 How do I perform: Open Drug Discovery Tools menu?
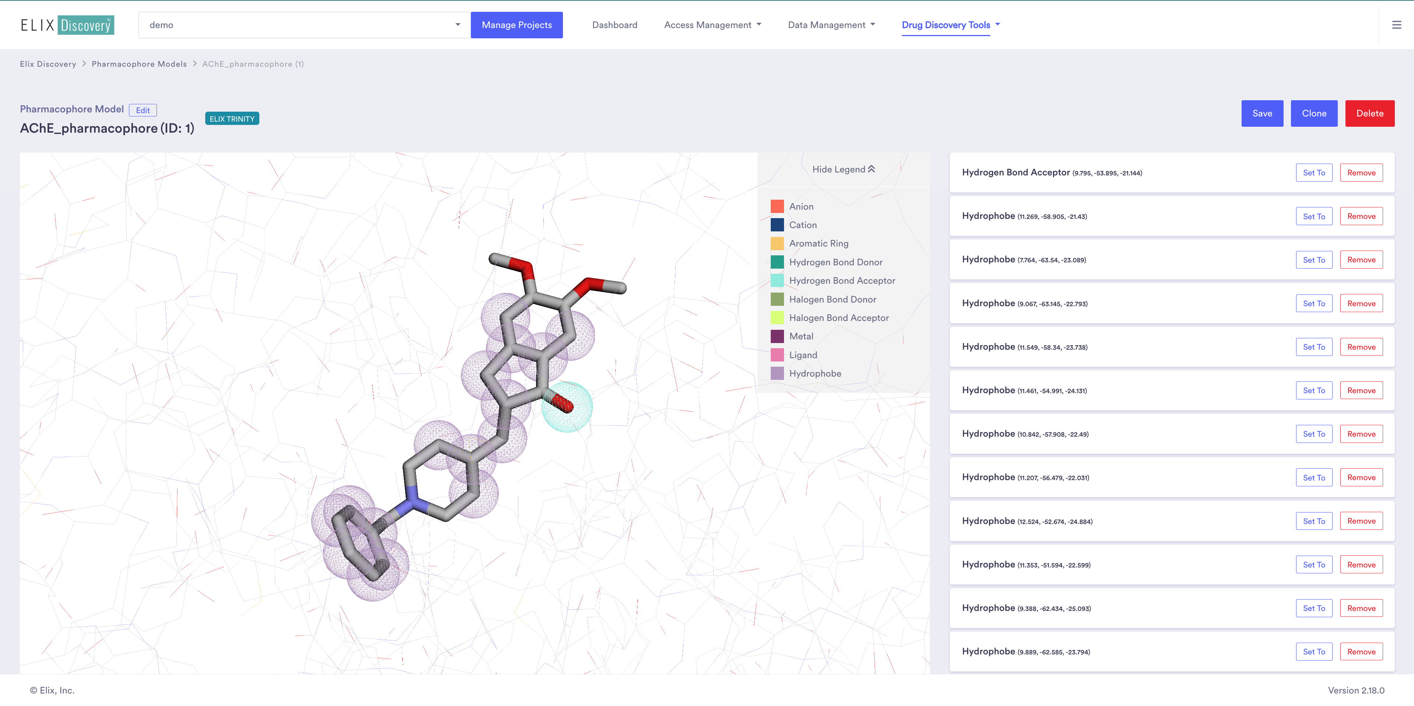point(951,25)
